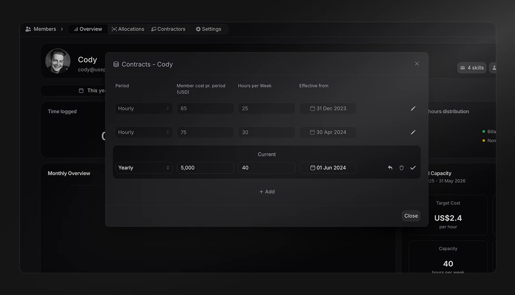Click the Current label above yearly contract
515x295 pixels.
267,154
